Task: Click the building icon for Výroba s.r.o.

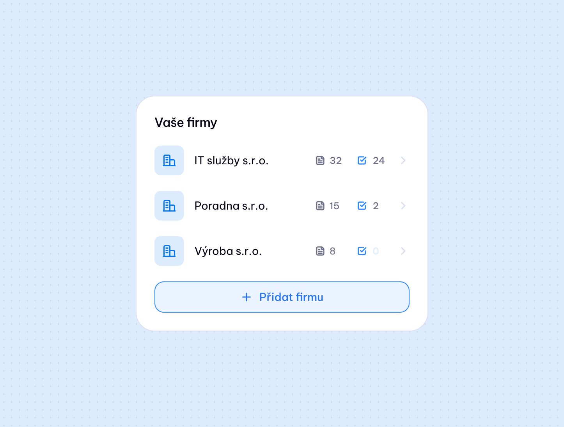Action: [169, 251]
